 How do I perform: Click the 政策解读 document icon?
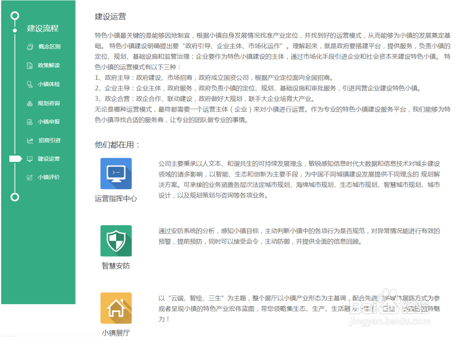pos(30,65)
